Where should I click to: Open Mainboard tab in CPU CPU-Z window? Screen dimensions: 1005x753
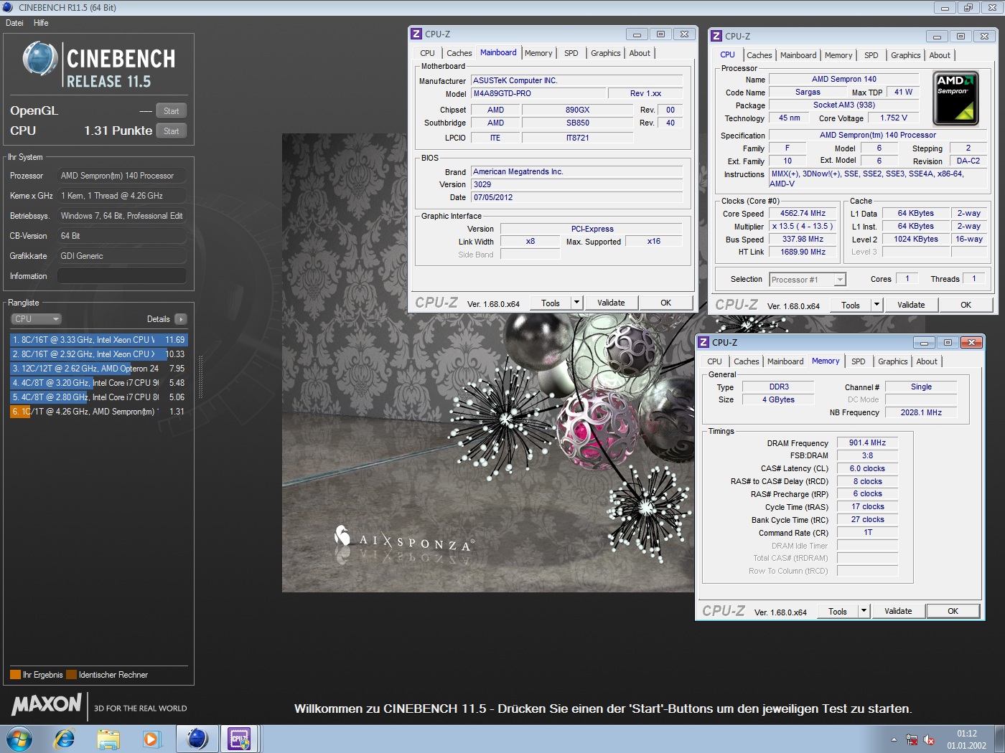coord(798,55)
